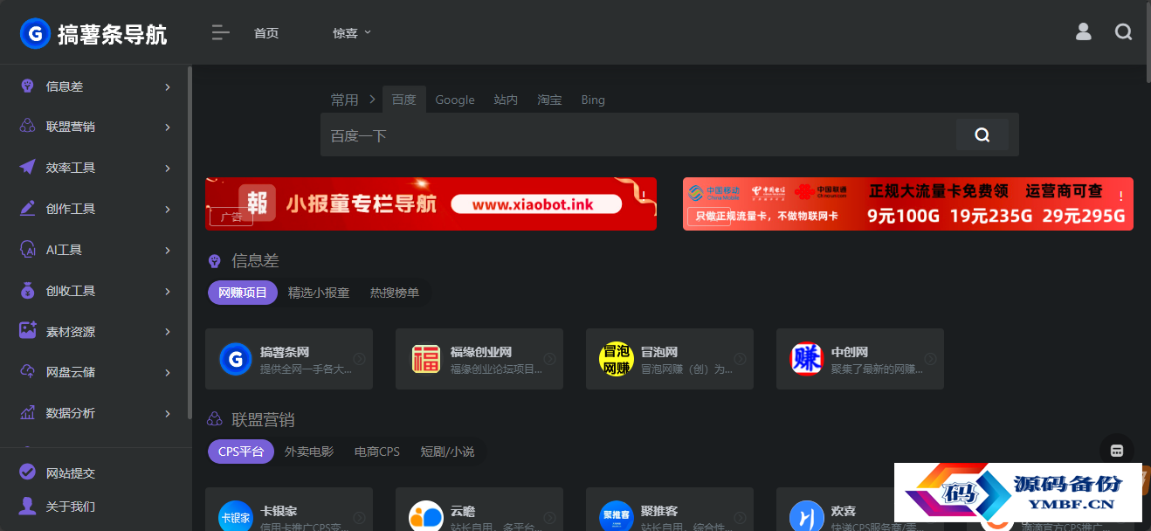The image size is (1151, 531).
Task: Click the arrow icon on 福缘创业网 card
Action: [x=550, y=359]
